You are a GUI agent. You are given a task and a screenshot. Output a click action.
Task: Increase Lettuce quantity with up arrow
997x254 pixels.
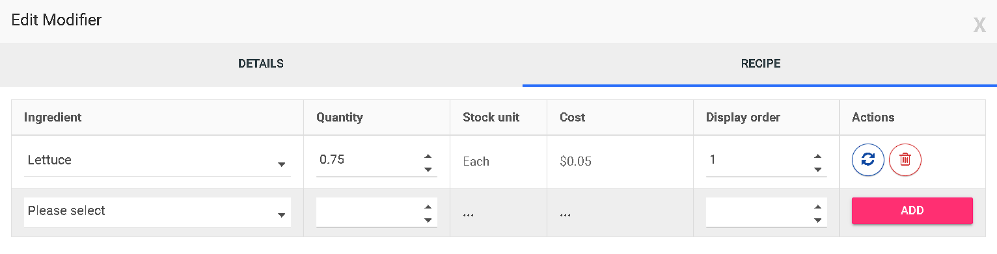point(428,156)
